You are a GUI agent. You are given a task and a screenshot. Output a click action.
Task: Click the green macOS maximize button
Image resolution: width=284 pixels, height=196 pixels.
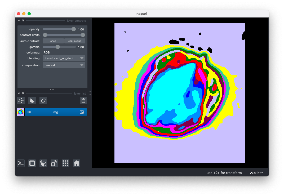pyautogui.click(x=29, y=14)
